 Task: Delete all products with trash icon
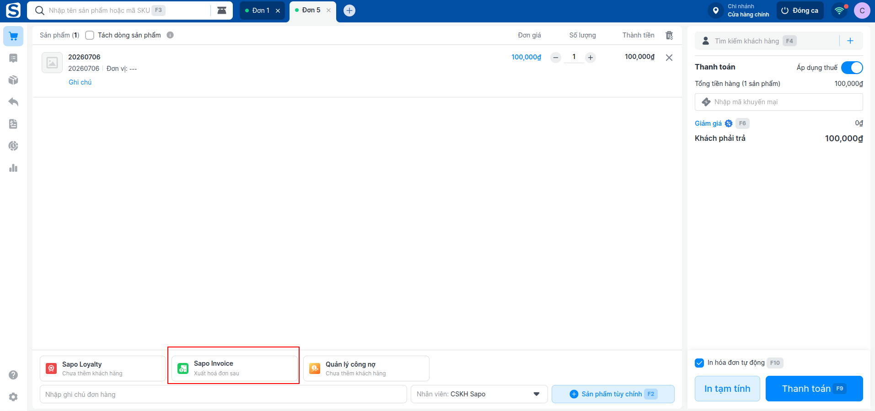click(669, 35)
